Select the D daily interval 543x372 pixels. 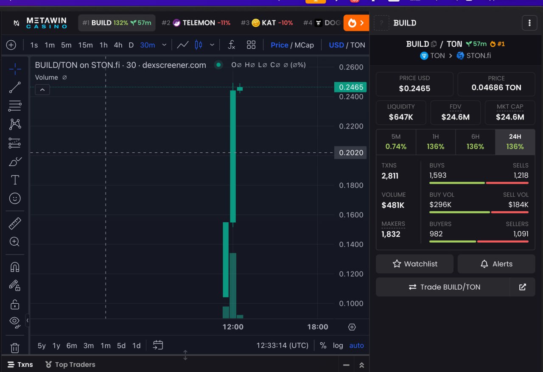(131, 45)
